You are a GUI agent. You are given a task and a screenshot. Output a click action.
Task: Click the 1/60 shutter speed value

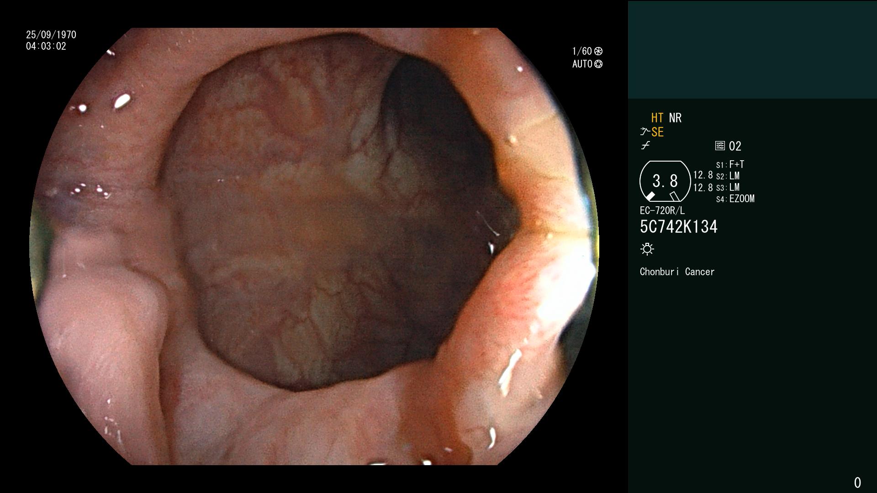tap(582, 51)
